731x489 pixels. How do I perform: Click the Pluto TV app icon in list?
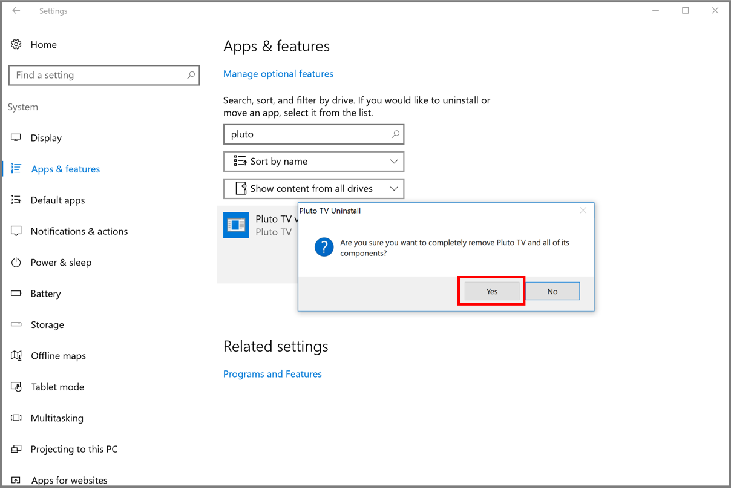(236, 225)
